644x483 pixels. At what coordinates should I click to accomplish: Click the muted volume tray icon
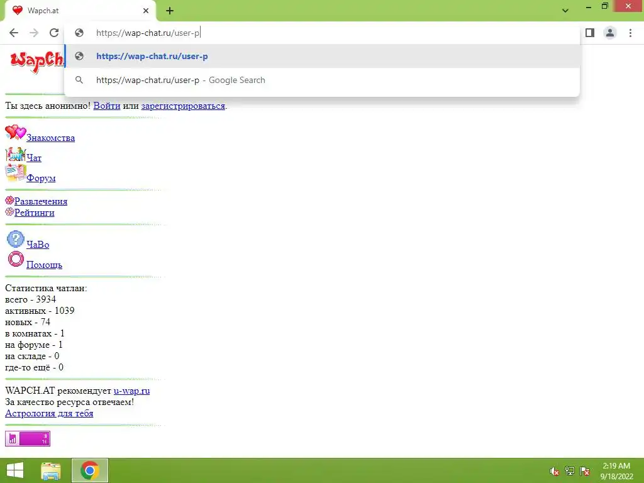555,471
